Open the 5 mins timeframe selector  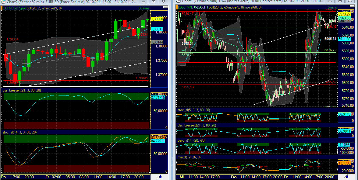pos(332,7)
